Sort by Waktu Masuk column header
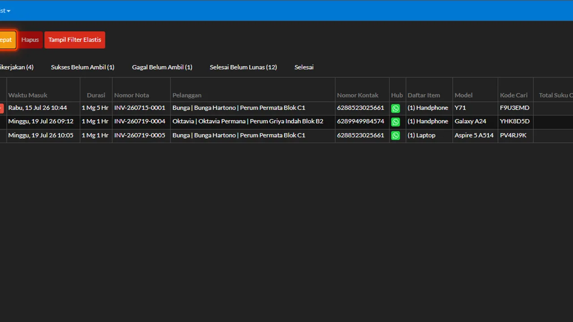Viewport: 573px width, 322px height. 28,95
